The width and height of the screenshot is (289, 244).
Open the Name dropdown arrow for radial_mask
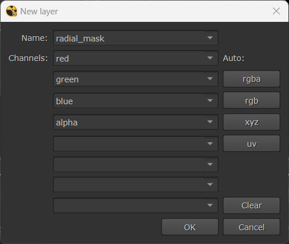tap(210, 38)
